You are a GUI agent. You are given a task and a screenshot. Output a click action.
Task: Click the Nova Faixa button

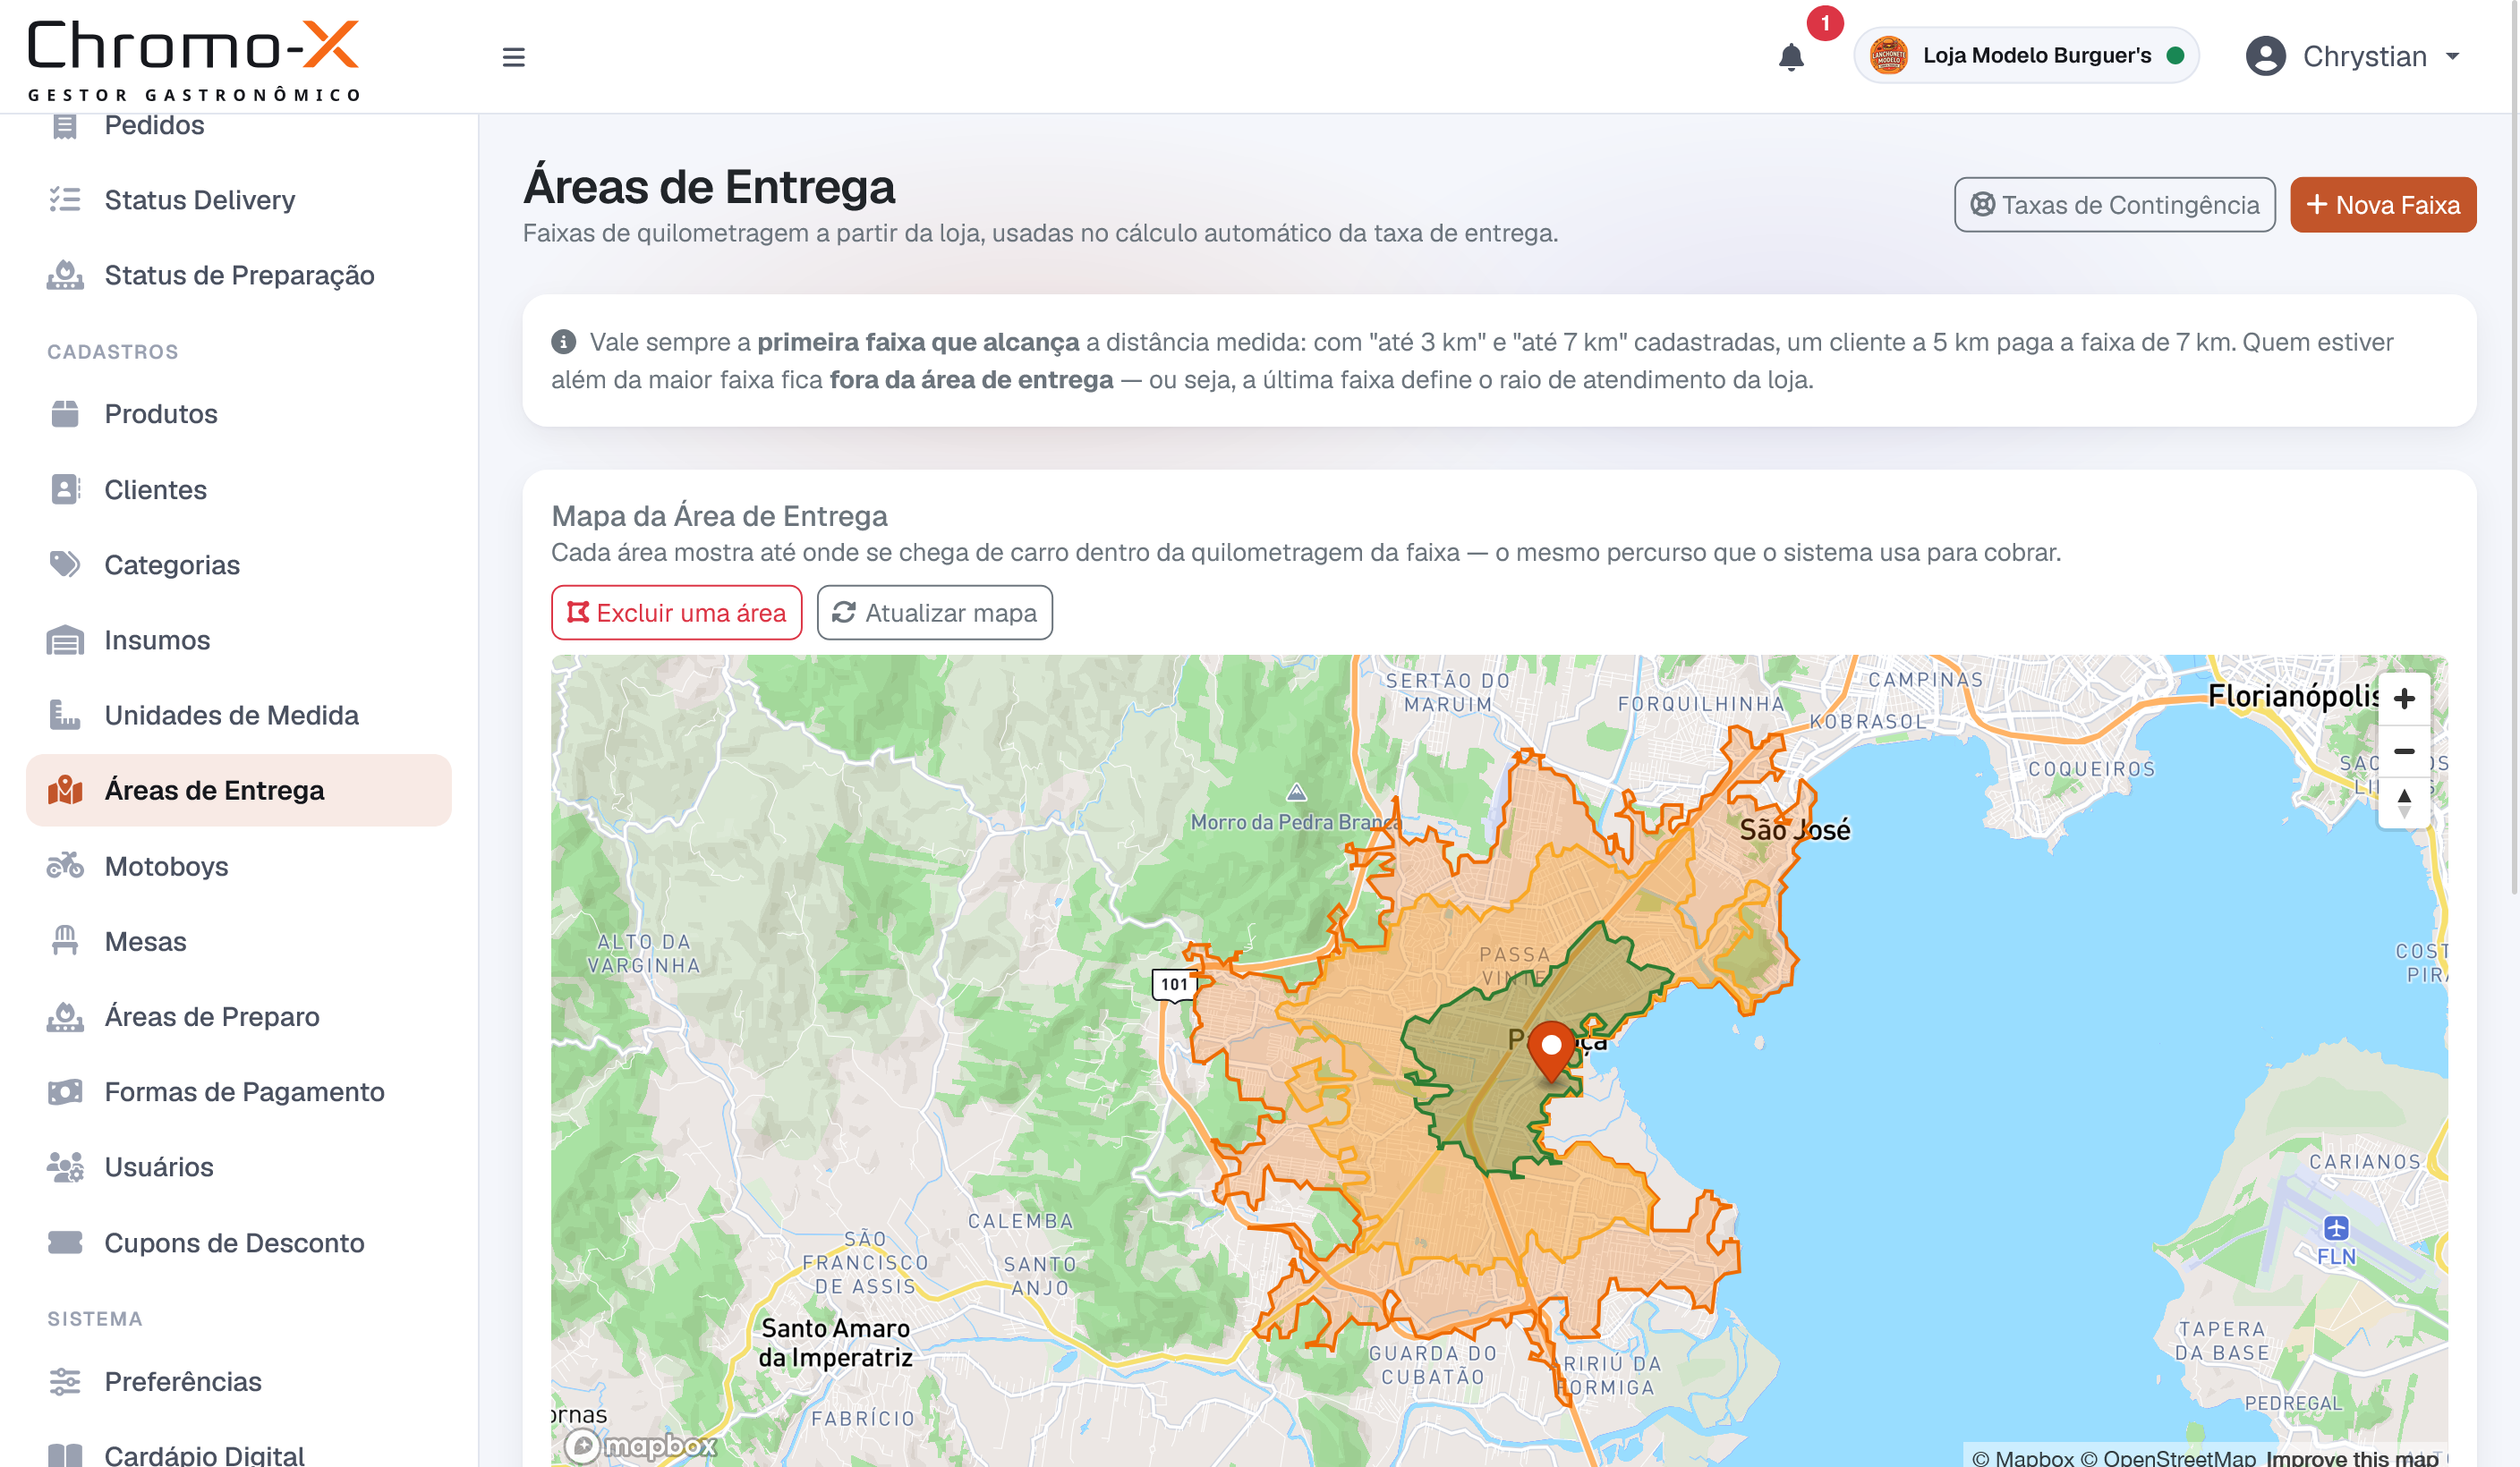(2383, 205)
